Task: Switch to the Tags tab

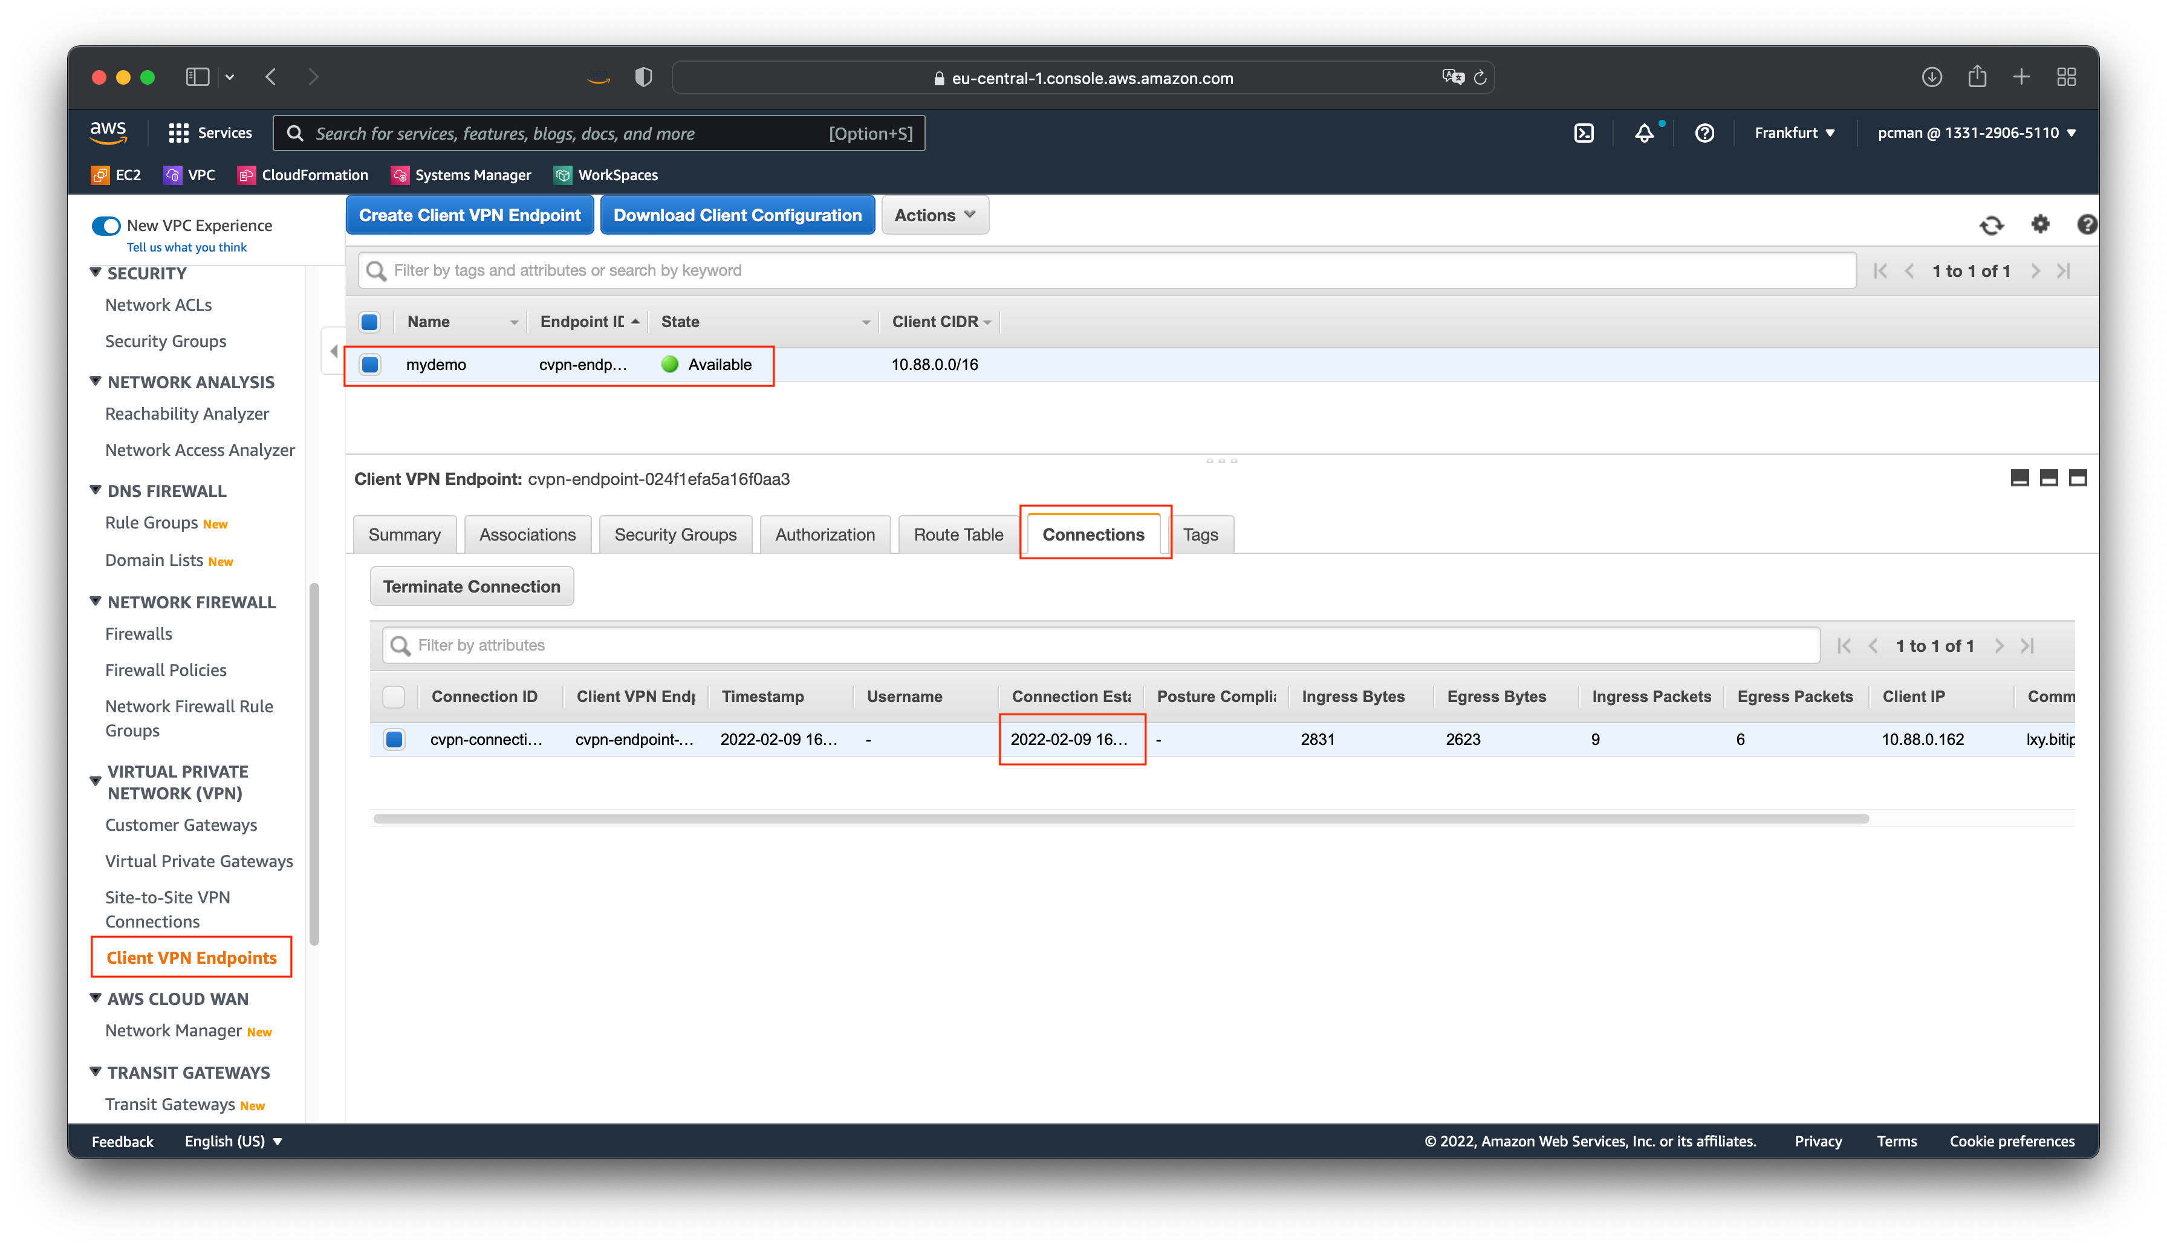Action: pyautogui.click(x=1200, y=535)
